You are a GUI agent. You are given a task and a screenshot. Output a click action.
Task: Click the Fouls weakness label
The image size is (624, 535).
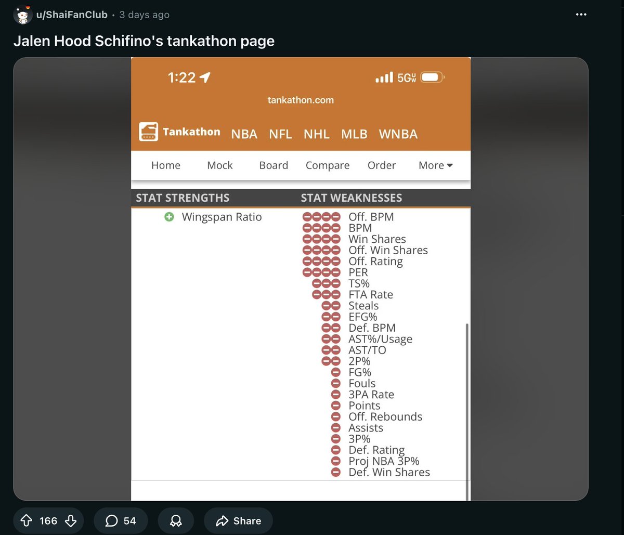pos(362,383)
